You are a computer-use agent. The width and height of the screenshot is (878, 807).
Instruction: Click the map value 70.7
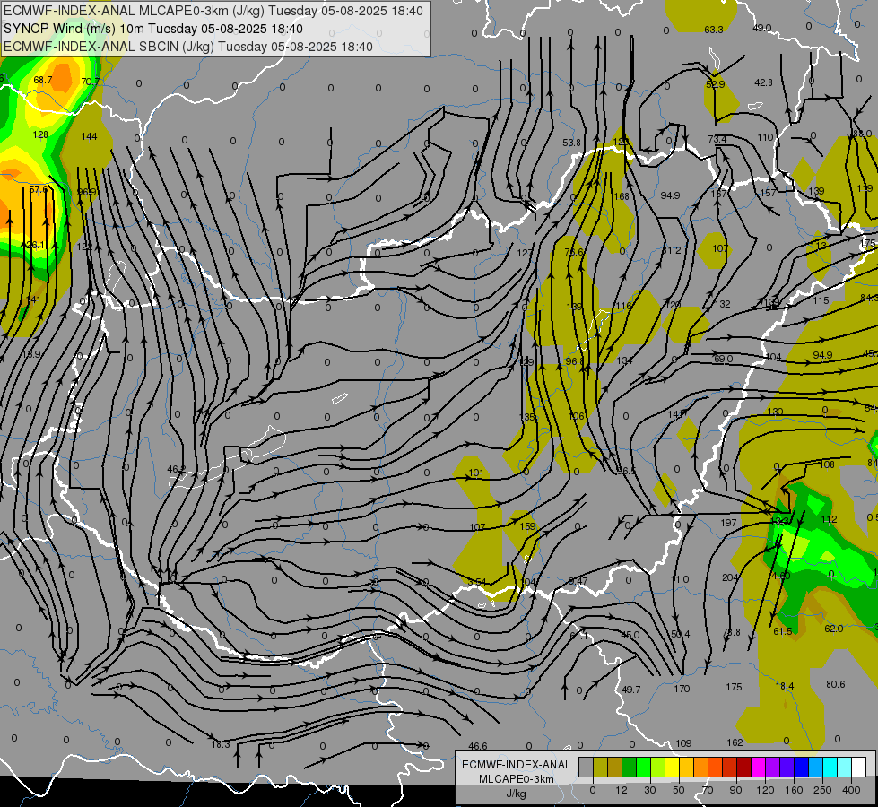coord(91,82)
